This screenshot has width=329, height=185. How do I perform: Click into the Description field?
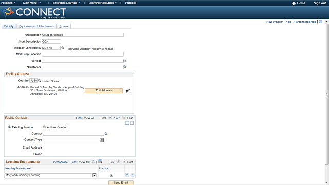(83, 35)
